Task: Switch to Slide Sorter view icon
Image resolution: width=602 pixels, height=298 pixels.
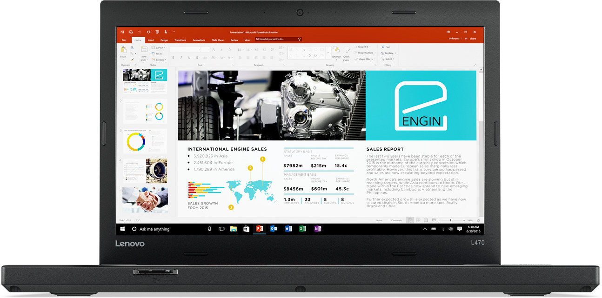Action: 418,220
